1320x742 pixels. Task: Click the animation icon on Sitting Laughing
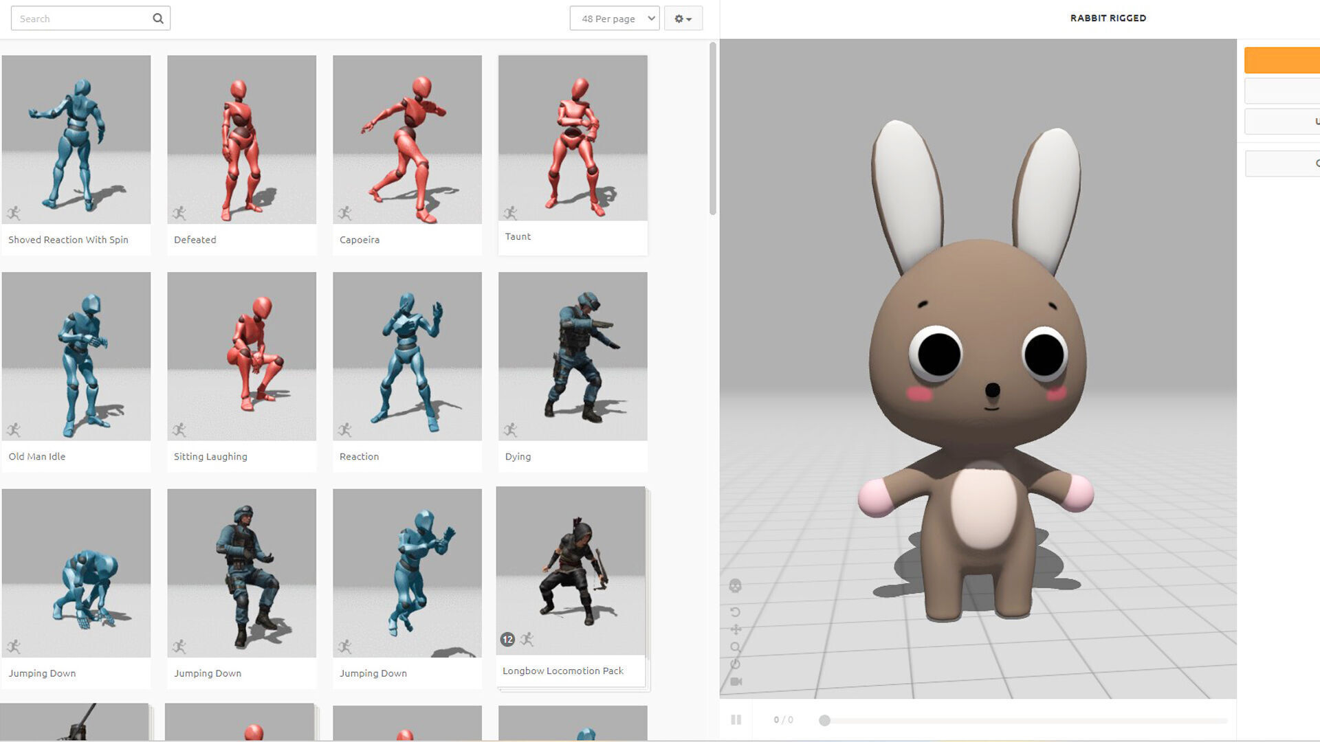[179, 430]
